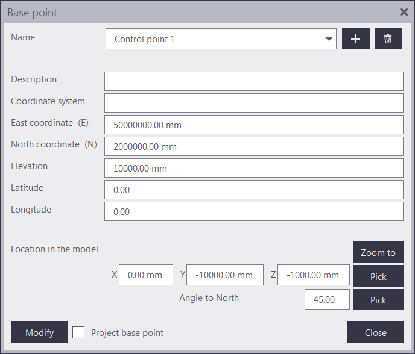Close the Base point dialog with X
The image size is (415, 354).
(404, 11)
